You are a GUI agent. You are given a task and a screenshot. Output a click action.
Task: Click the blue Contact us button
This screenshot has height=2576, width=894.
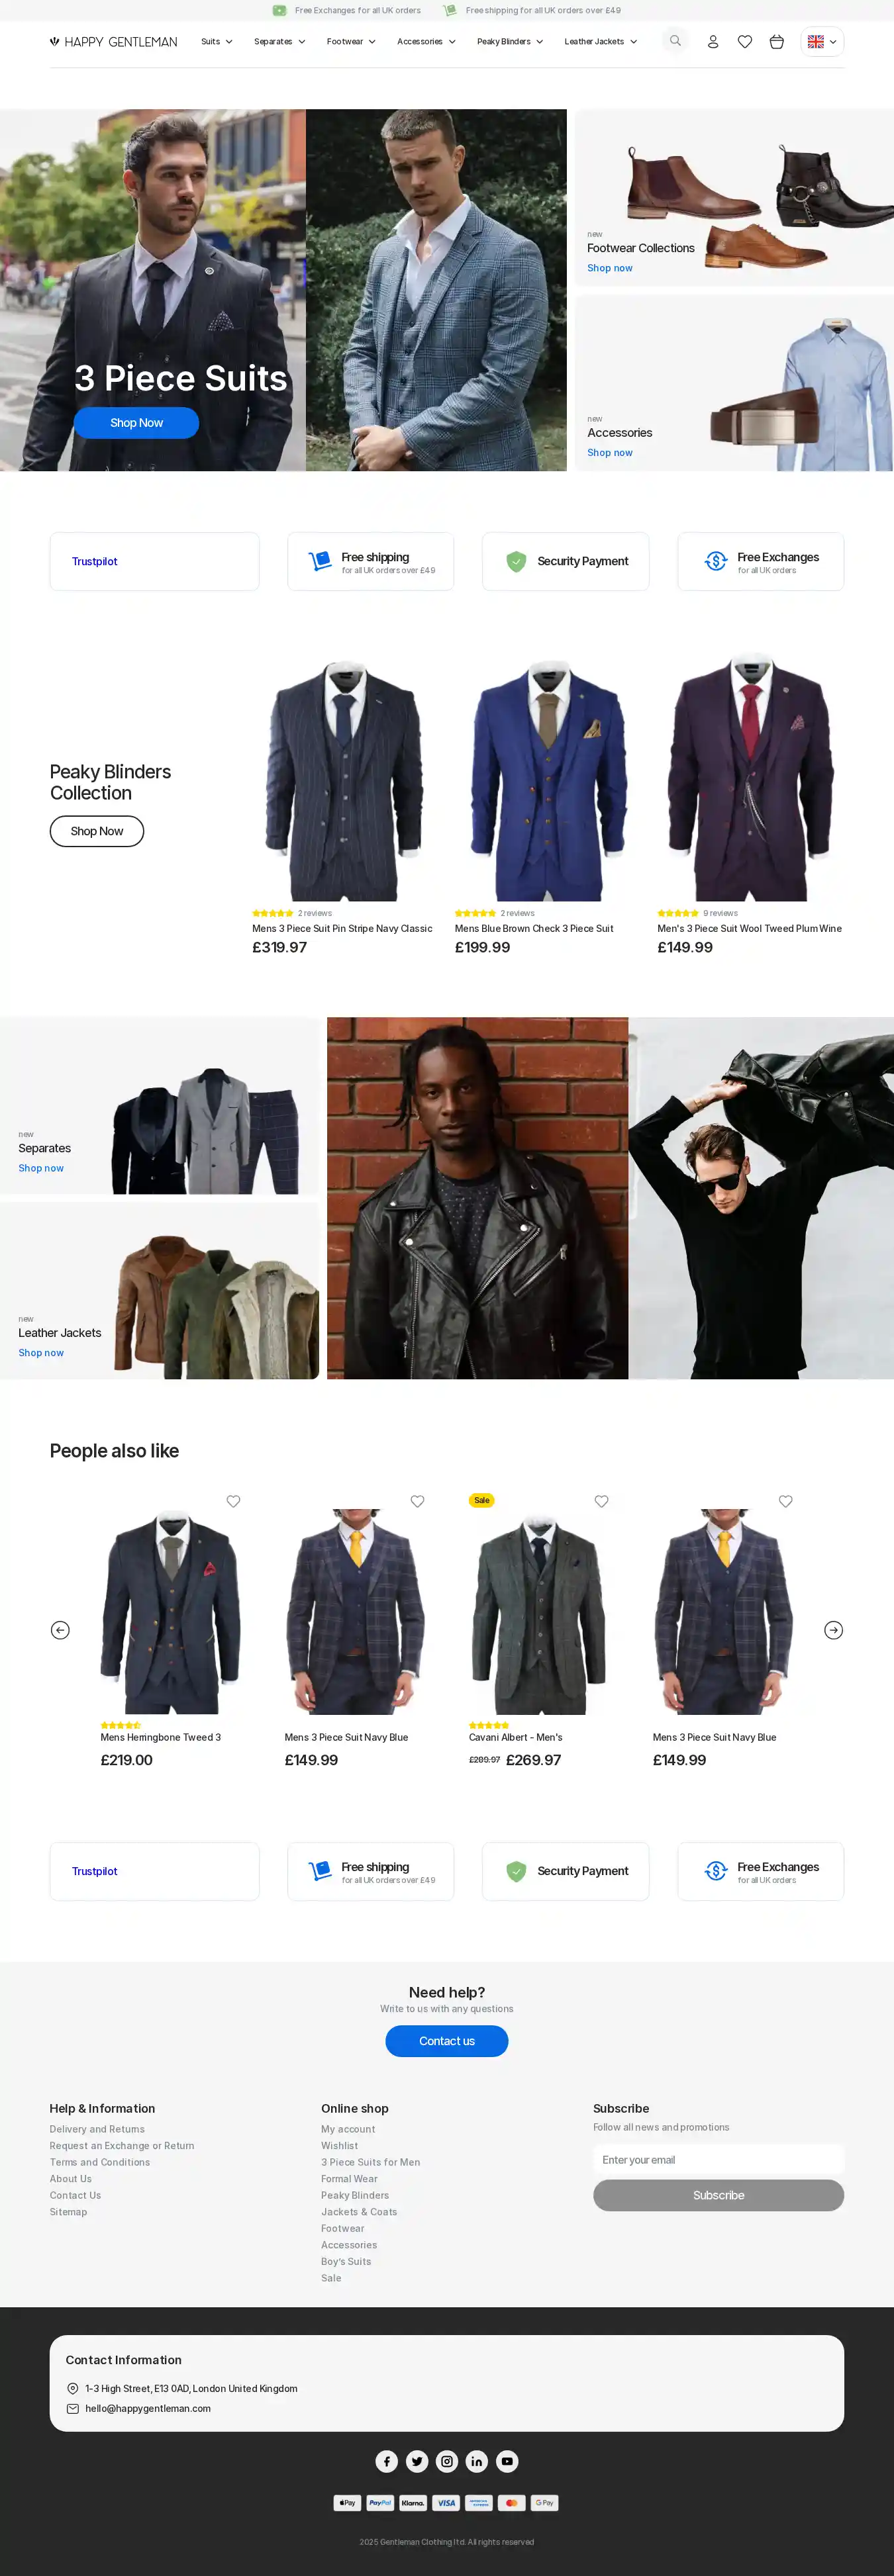447,2041
